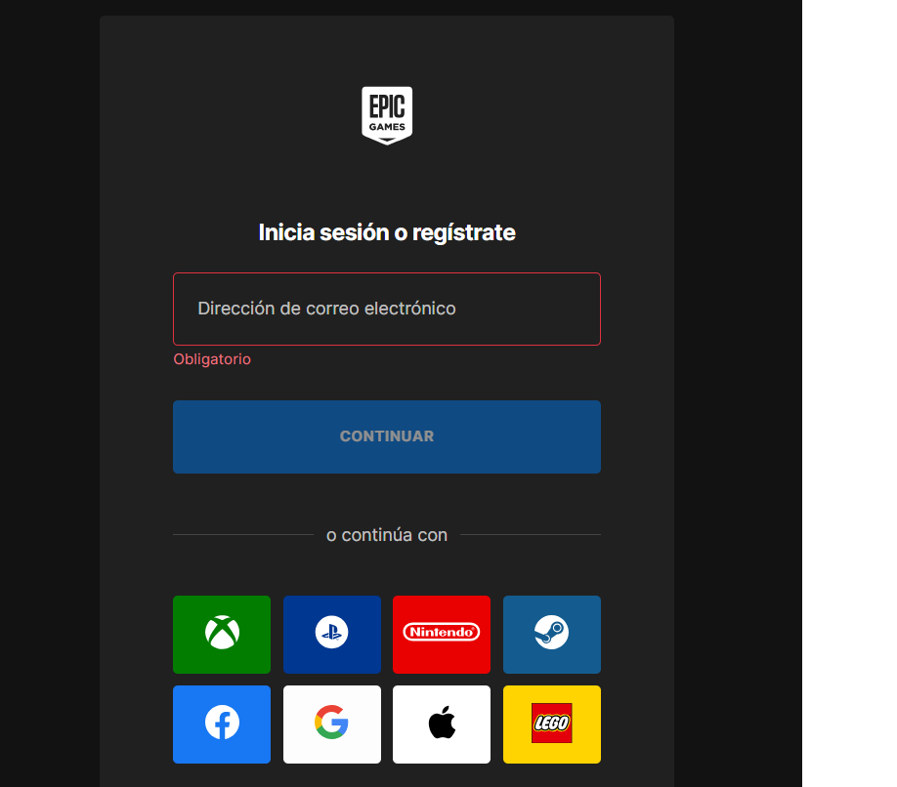Focus the Dirección de correo electrónico field
This screenshot has height=787, width=897.
(387, 309)
